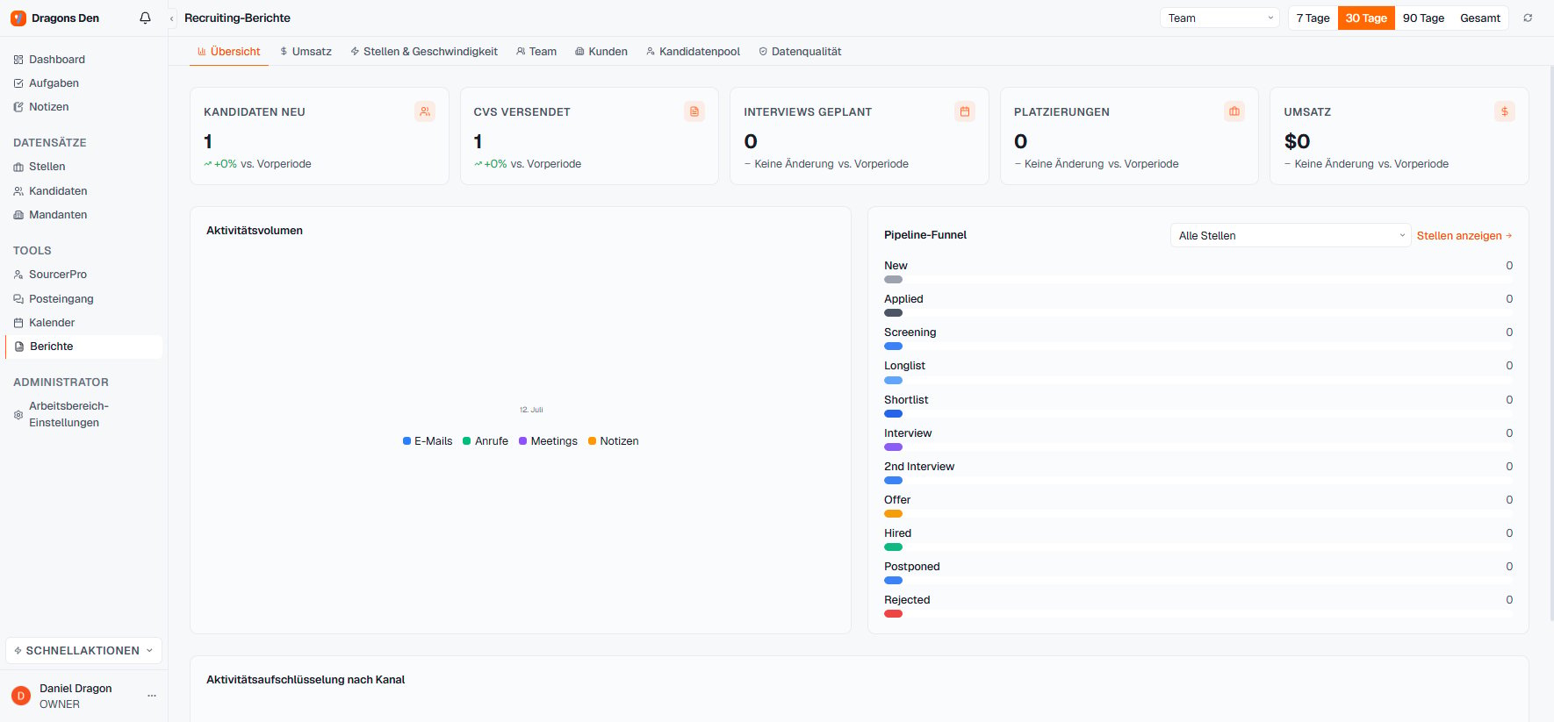Collapse sidebar with chevron arrow
This screenshot has width=1554, height=722.
pos(172,18)
